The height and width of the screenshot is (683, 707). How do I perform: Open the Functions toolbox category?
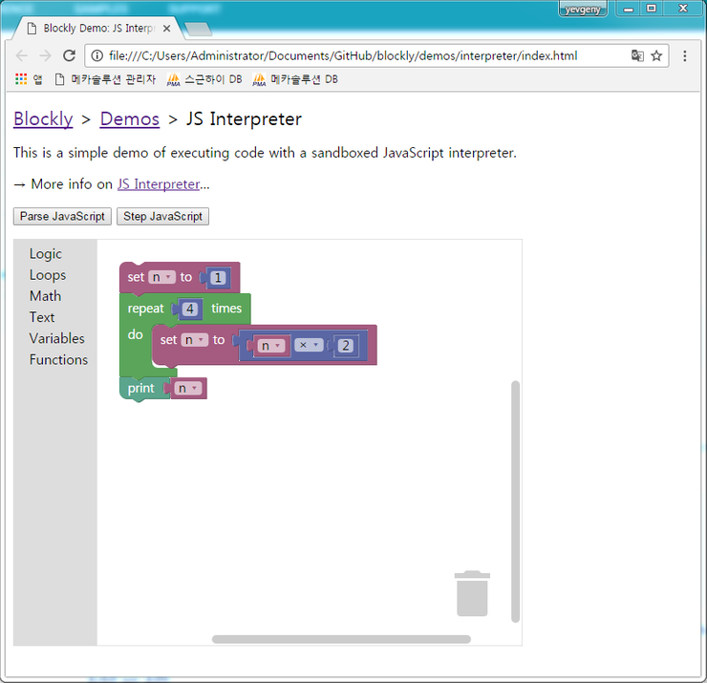[58, 359]
